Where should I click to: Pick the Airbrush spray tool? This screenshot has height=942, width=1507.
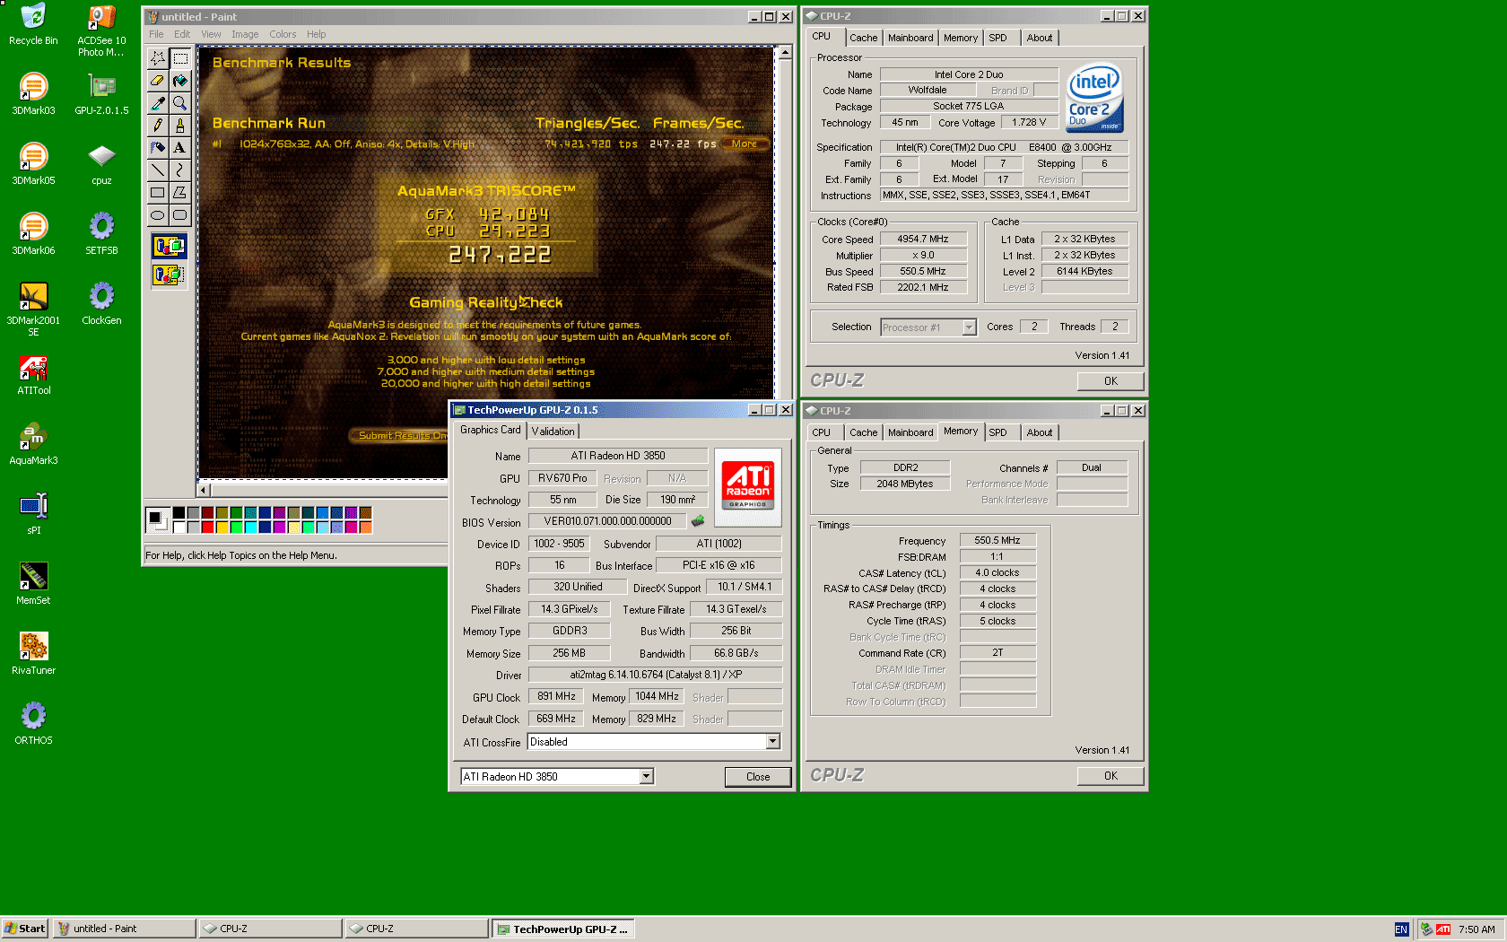(158, 148)
